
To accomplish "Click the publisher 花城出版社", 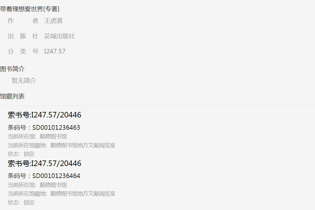I will (59, 36).
